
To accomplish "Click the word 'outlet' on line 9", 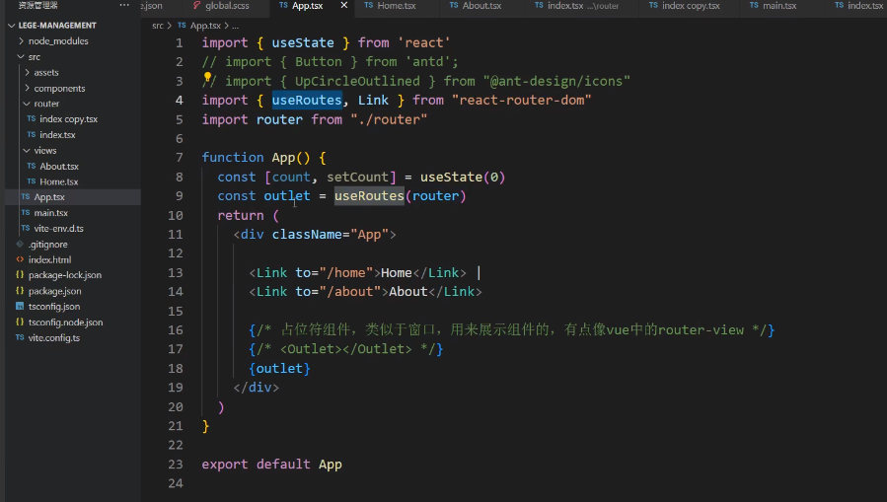I will 287,196.
